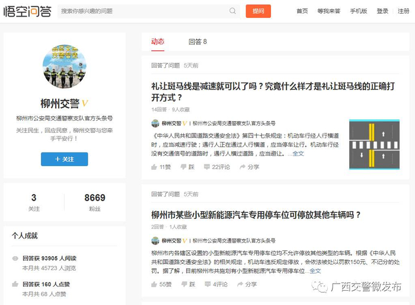Click 1人收藏 under the parking question
Image resolution: width=415 pixels, height=305 pixels.
click(178, 227)
